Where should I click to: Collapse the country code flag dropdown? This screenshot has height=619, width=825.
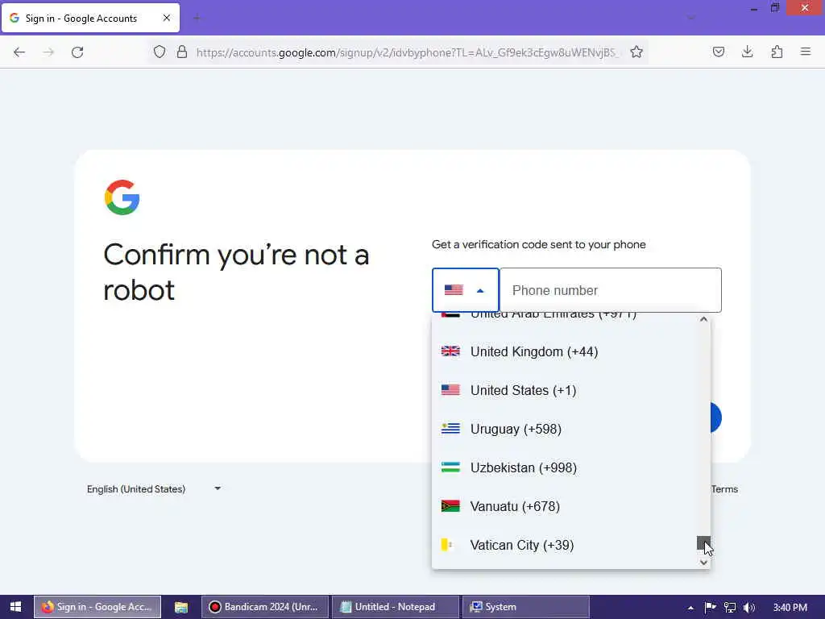tap(466, 290)
